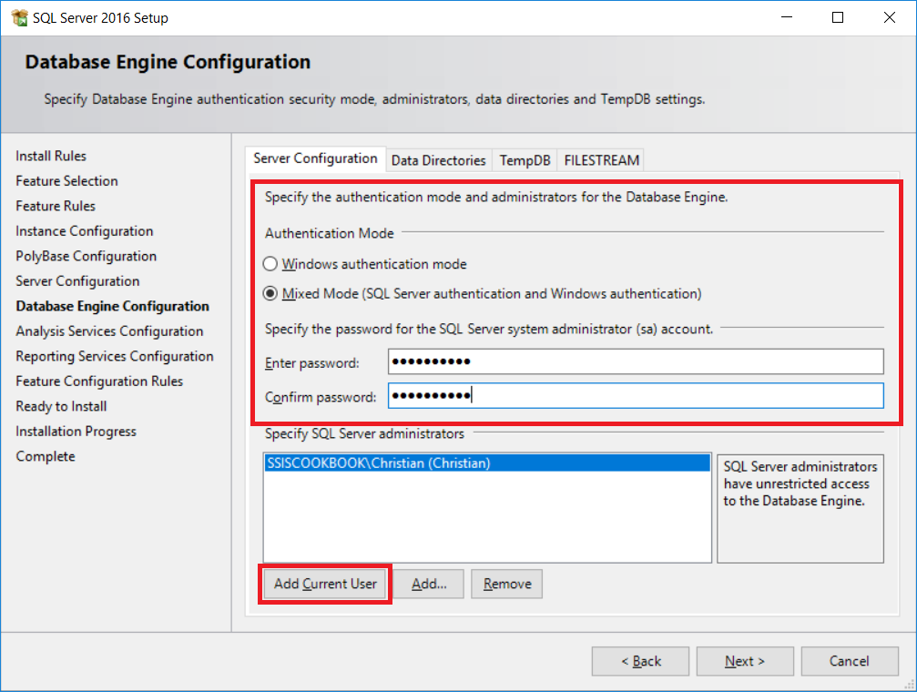Click the Ready to Install step

(x=61, y=406)
